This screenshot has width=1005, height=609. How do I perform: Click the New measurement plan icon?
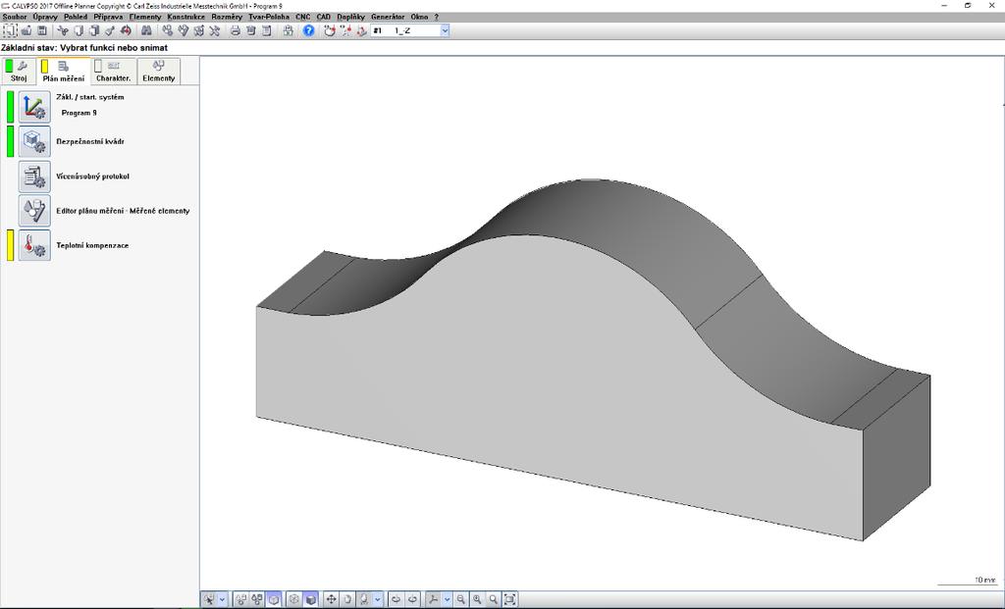click(x=10, y=30)
